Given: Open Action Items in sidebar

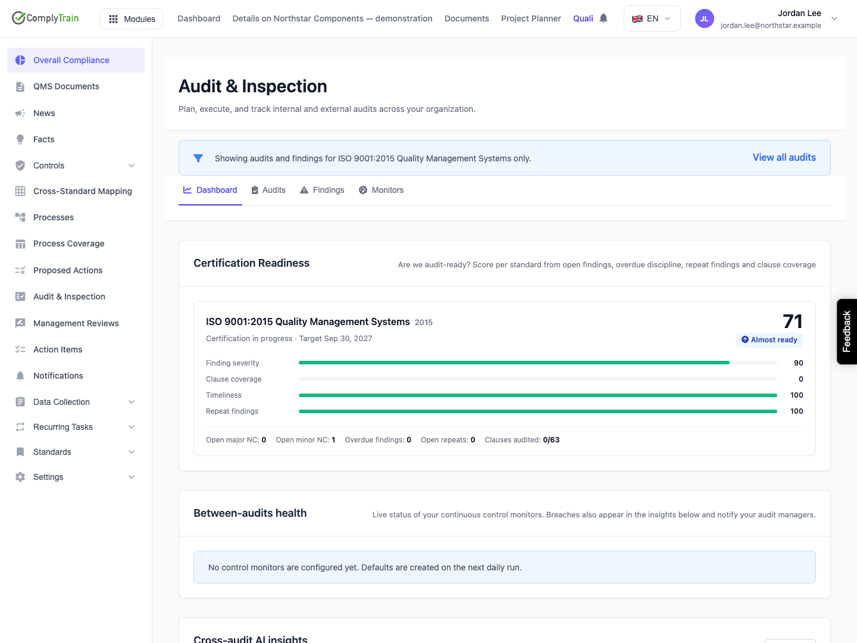Looking at the screenshot, I should tap(76, 349).
